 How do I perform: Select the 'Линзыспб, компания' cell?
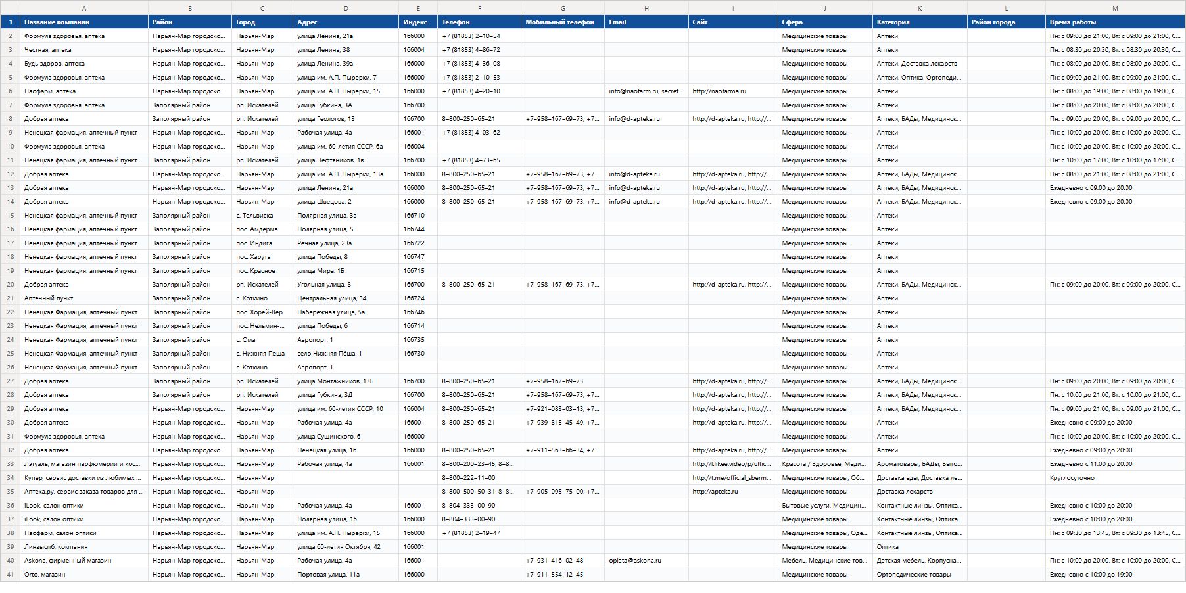point(84,547)
